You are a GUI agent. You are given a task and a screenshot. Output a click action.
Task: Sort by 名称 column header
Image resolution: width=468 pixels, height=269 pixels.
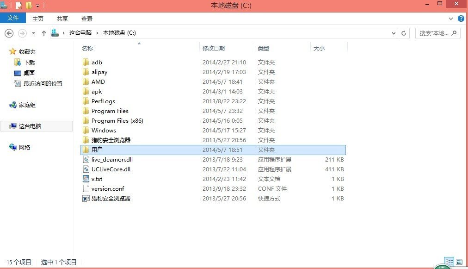(x=87, y=48)
